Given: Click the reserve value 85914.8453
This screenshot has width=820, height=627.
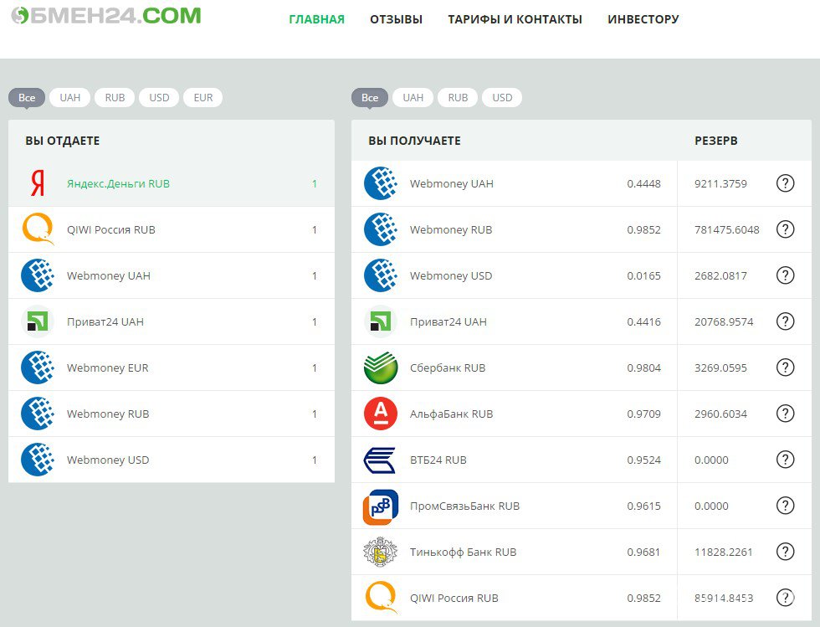Looking at the screenshot, I should (724, 598).
